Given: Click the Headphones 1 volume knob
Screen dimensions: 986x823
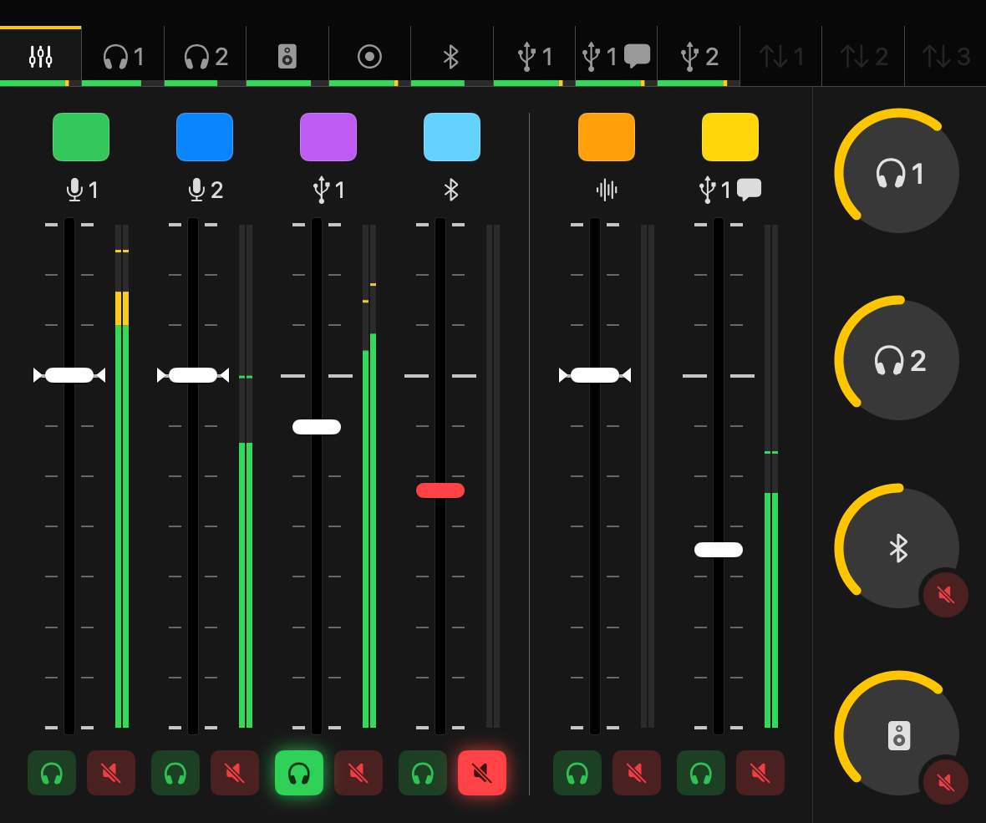Looking at the screenshot, I should (x=899, y=173).
